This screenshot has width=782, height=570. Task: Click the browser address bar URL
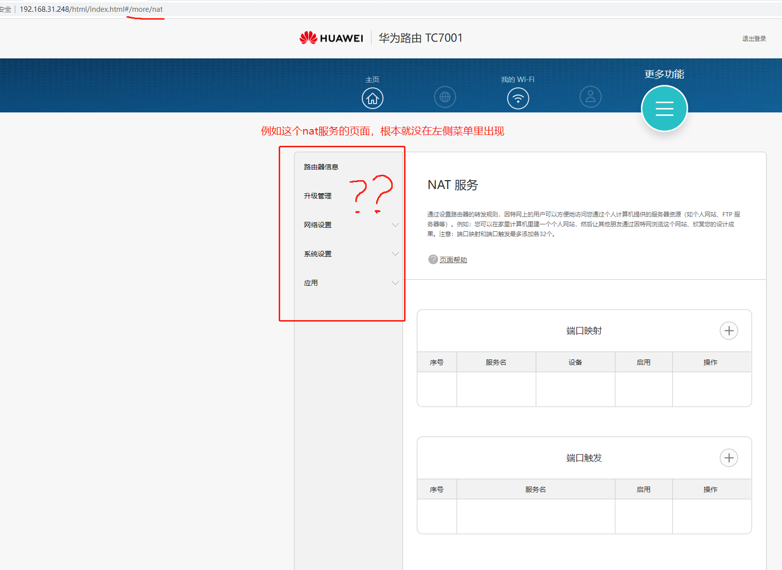(x=91, y=9)
